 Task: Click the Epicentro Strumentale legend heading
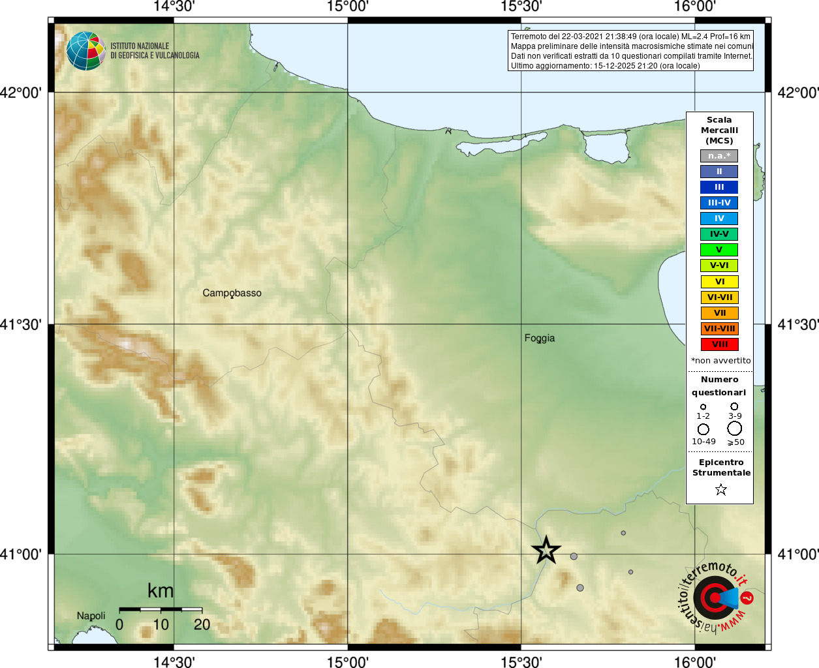click(x=721, y=468)
